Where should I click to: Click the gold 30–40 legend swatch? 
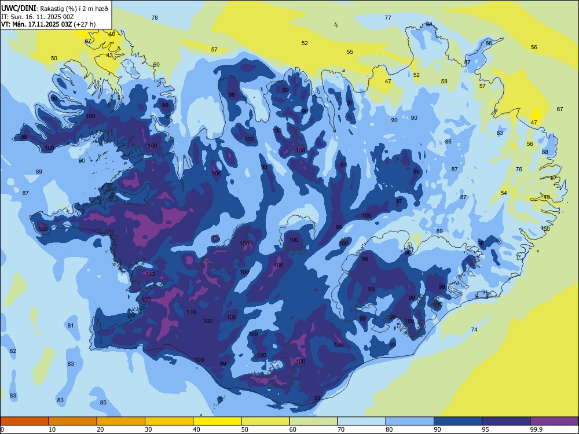pos(169,421)
